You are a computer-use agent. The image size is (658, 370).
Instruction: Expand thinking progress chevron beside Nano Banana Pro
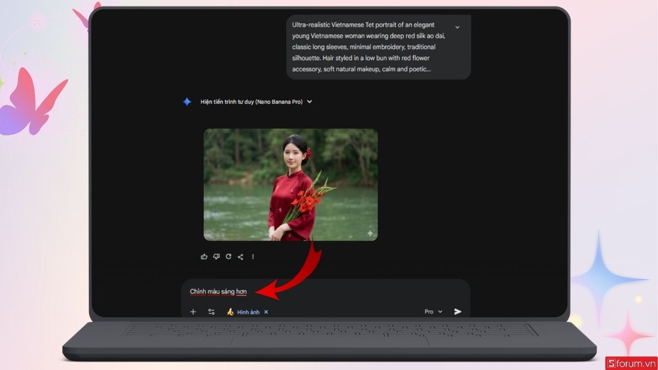(310, 101)
